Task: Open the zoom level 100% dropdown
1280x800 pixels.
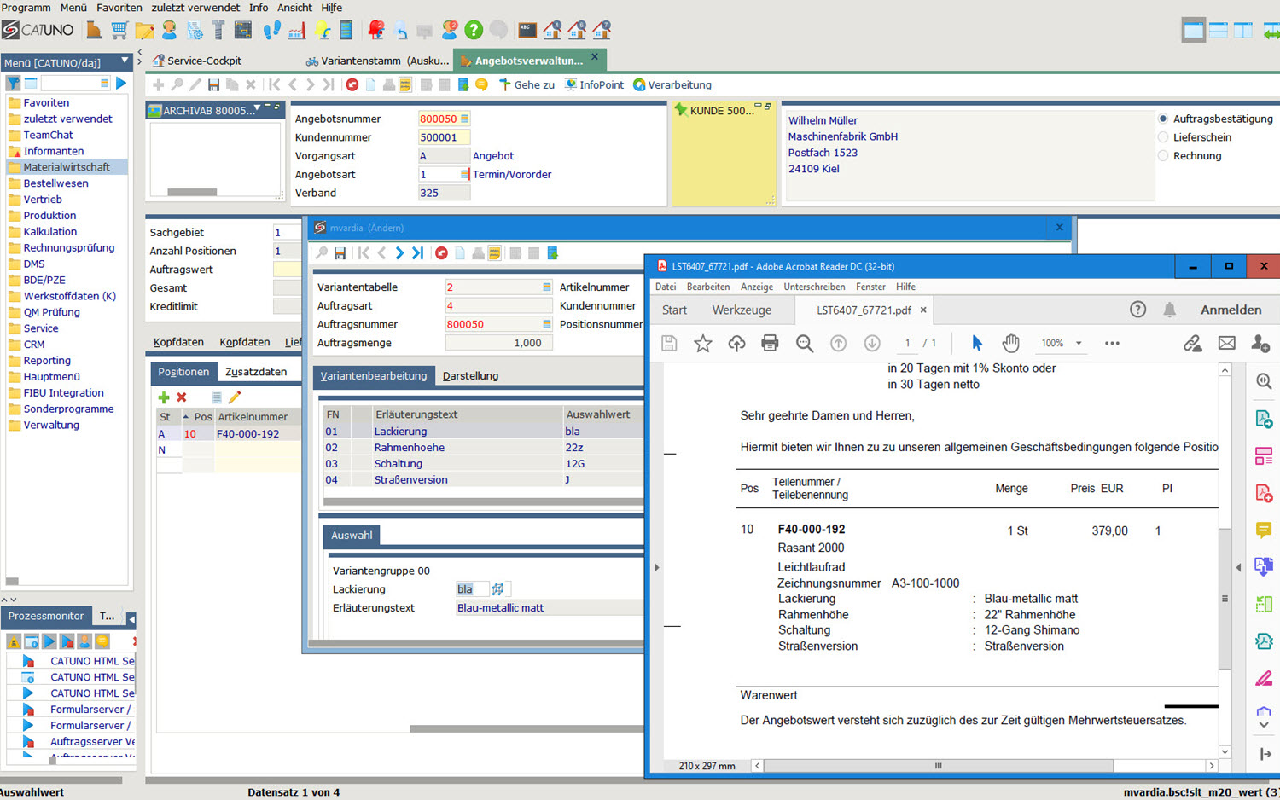Action: point(1079,343)
